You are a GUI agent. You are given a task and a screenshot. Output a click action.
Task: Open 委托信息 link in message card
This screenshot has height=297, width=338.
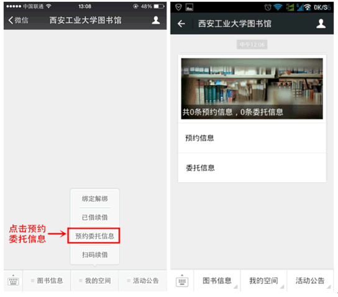252,168
